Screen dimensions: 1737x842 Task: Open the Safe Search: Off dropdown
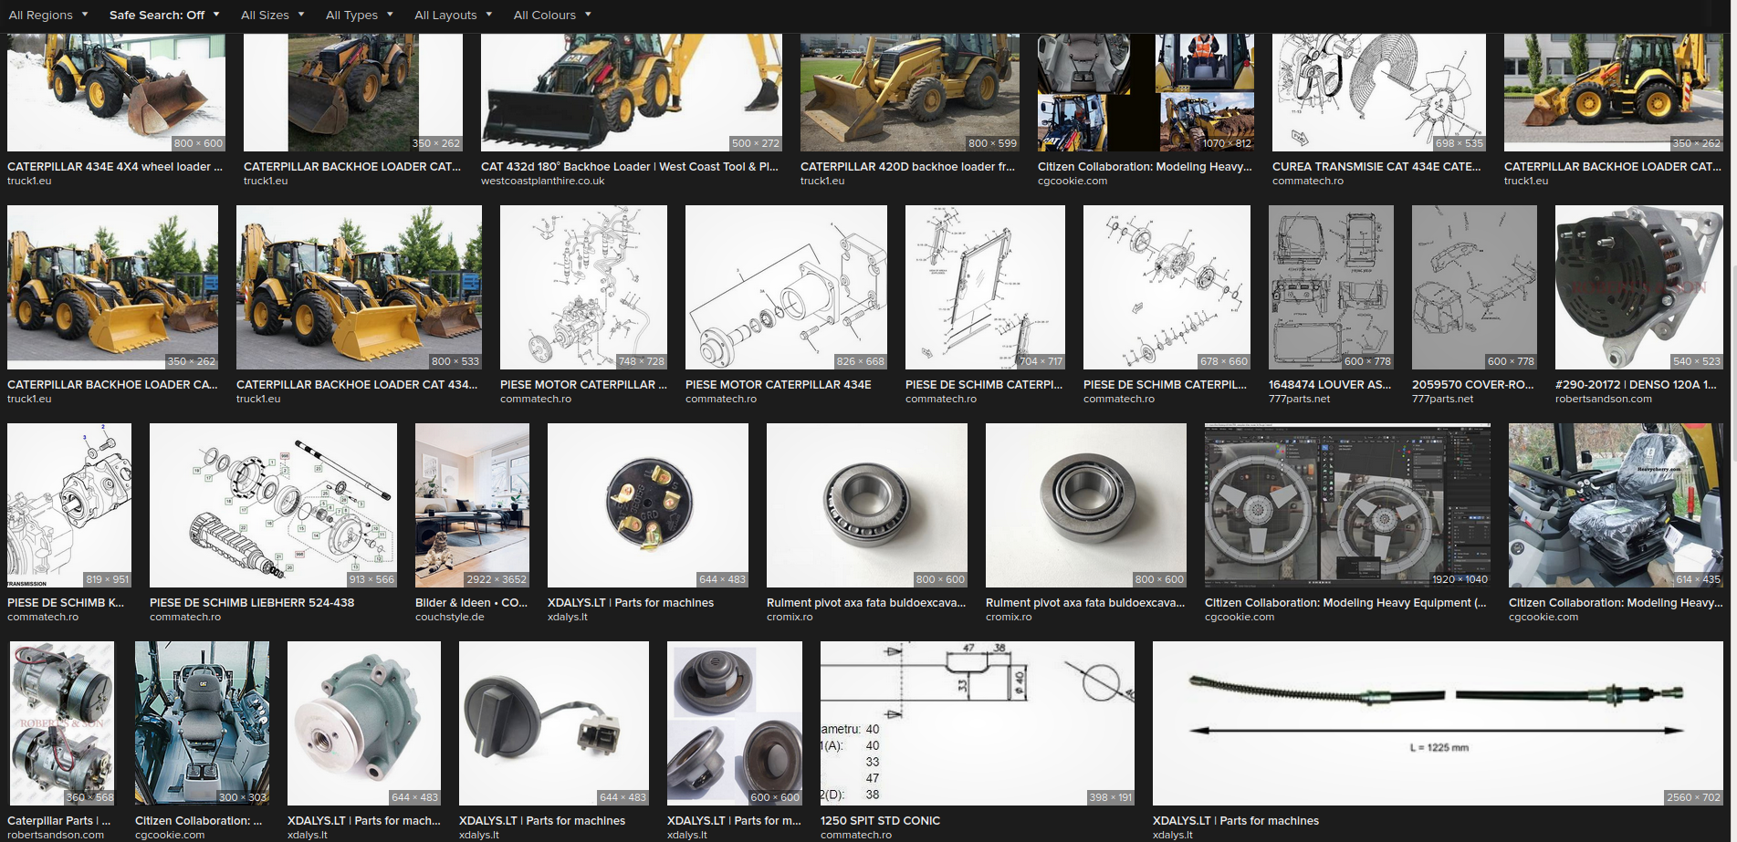tap(164, 15)
